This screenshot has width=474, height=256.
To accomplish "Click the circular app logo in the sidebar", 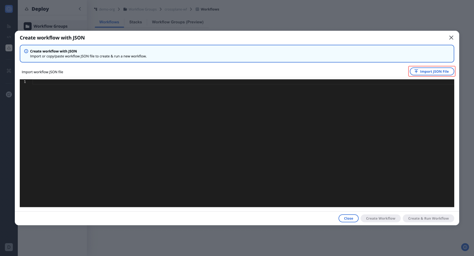I will pos(9,9).
